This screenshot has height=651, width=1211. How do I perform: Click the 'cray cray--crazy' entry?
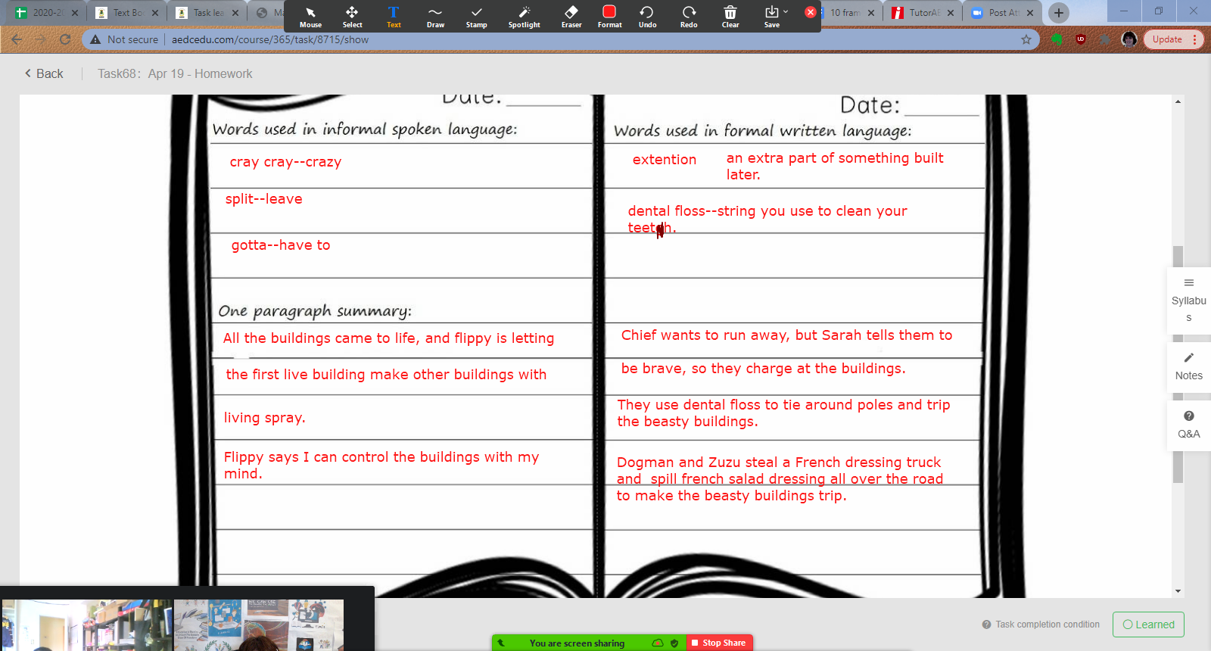pos(286,162)
